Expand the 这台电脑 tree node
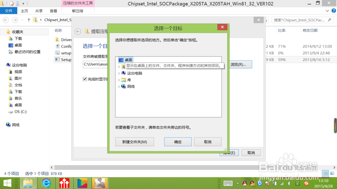 119,73
